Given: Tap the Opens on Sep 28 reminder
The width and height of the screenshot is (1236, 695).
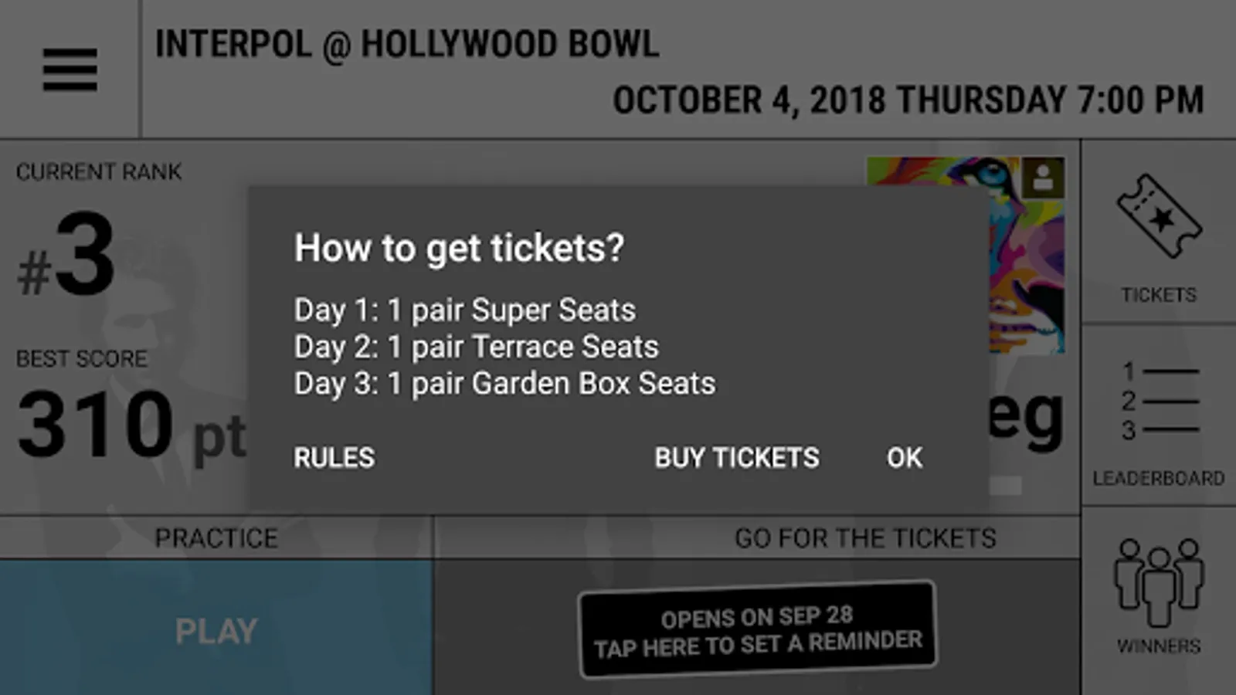Looking at the screenshot, I should 757,630.
